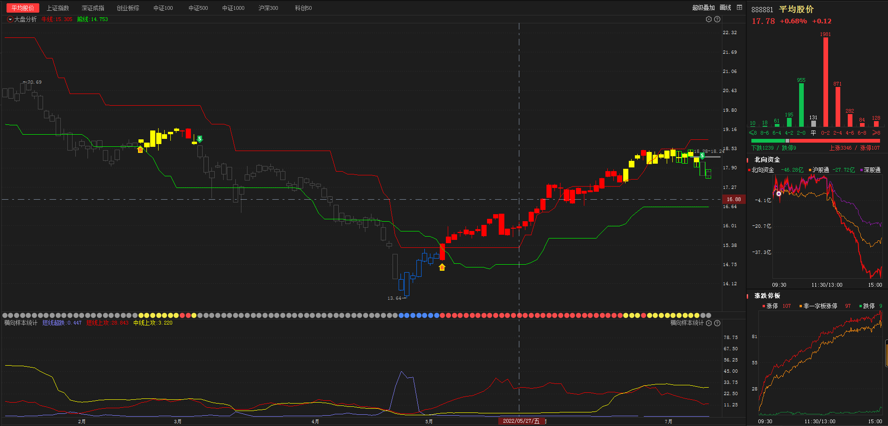Click the 2022/05/27 date marker on axis
The height and width of the screenshot is (426, 888).
[x=521, y=421]
